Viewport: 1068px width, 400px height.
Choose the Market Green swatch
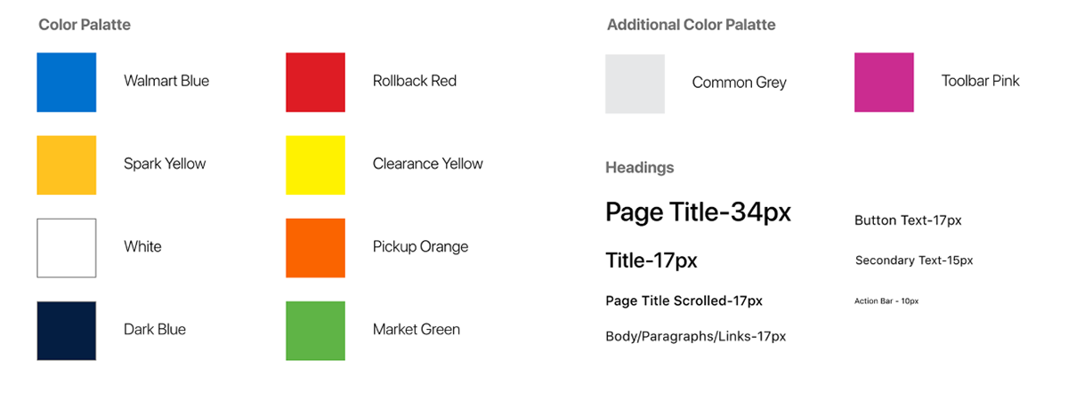tap(315, 330)
